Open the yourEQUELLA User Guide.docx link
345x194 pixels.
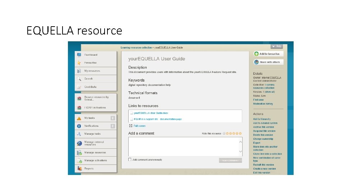pyautogui.click(x=151, y=113)
